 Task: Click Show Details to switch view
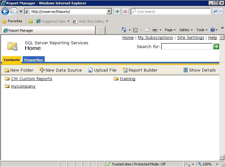pos(200,70)
